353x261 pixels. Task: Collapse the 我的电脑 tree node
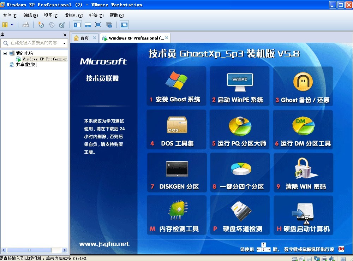tap(5, 53)
